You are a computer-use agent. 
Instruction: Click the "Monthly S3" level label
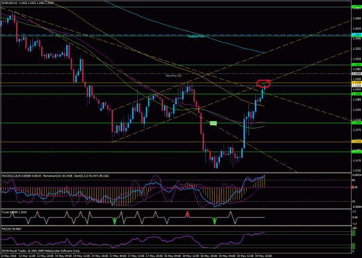pos(174,76)
